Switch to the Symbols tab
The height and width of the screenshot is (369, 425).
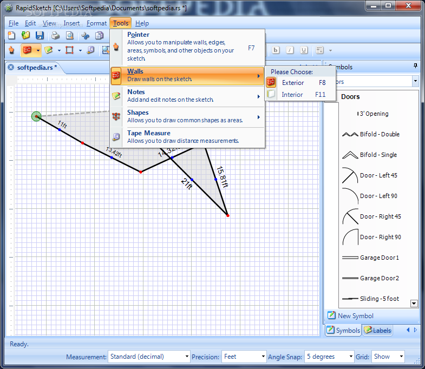click(343, 330)
